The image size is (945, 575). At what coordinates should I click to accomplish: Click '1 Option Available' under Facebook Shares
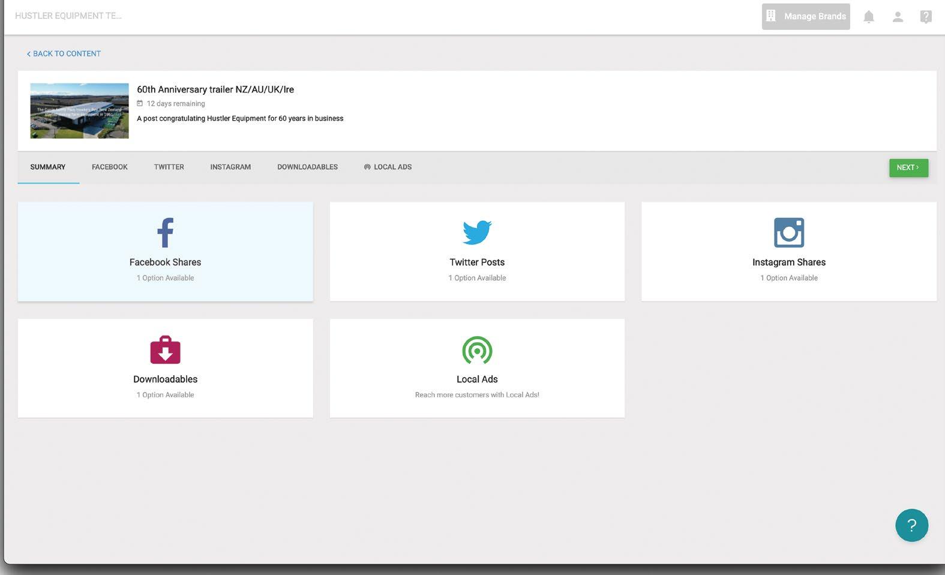pyautogui.click(x=165, y=278)
